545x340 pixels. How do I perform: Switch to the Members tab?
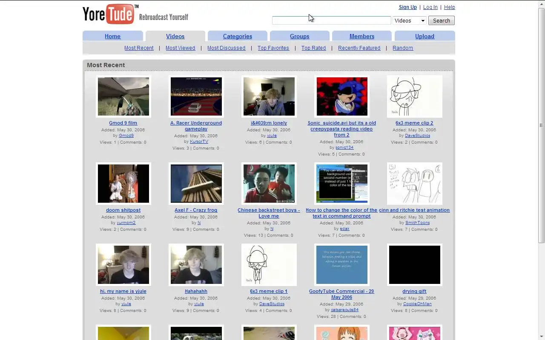click(362, 36)
